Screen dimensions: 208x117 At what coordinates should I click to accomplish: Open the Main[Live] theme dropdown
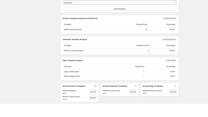point(120,3)
